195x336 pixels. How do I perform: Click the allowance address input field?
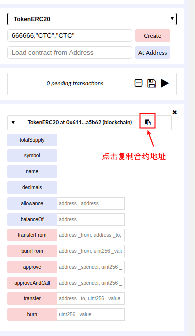click(x=91, y=203)
